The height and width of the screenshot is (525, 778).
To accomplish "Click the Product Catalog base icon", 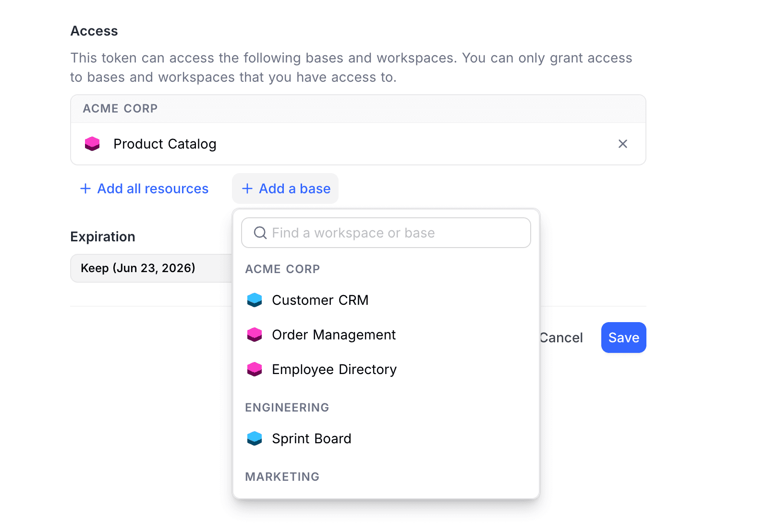I will (92, 143).
